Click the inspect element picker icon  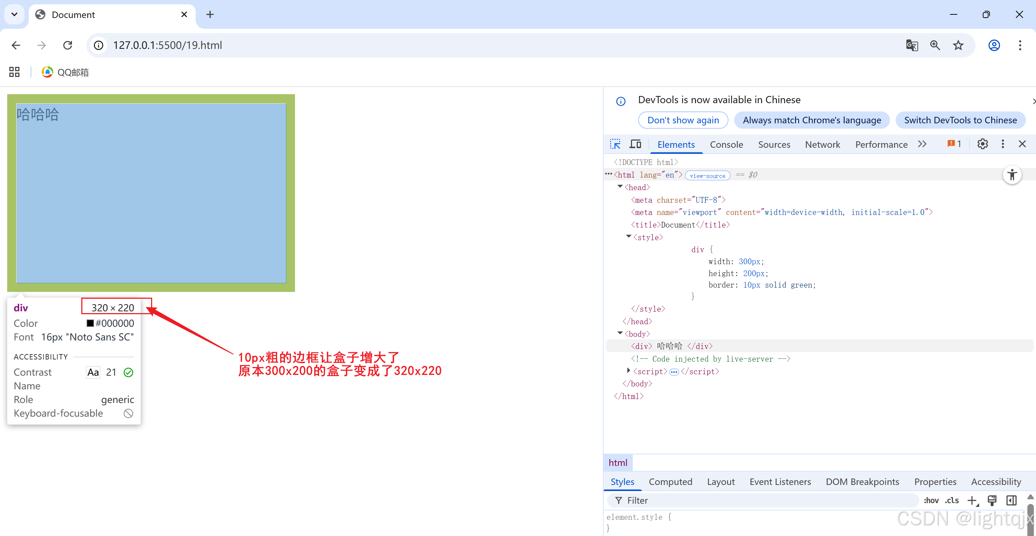pyautogui.click(x=615, y=144)
